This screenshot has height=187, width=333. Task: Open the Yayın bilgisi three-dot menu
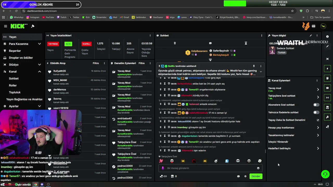coord(317,36)
